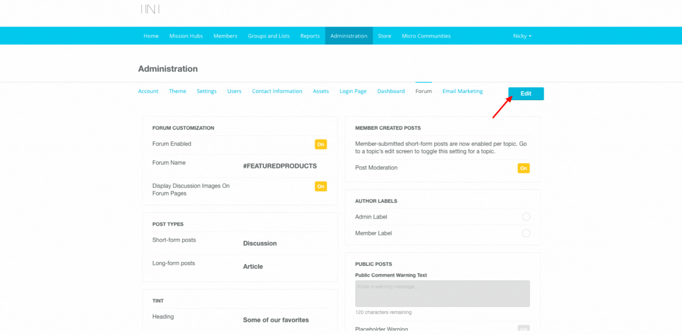Switch to the Dashboard tab
This screenshot has height=335, width=682.
coord(391,91)
